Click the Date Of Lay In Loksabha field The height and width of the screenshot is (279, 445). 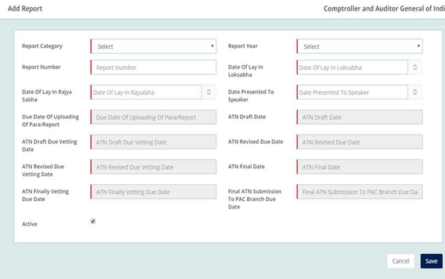coord(352,67)
